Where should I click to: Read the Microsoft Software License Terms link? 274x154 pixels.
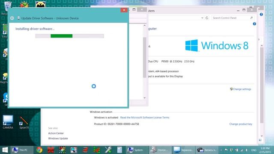[145, 118]
